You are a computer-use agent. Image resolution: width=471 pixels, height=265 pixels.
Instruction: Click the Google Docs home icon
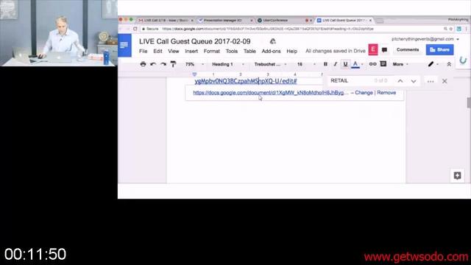(x=124, y=45)
